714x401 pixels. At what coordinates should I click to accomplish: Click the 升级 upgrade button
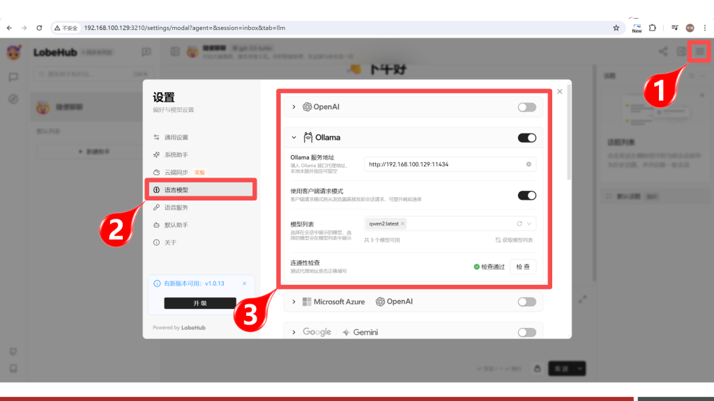point(199,304)
